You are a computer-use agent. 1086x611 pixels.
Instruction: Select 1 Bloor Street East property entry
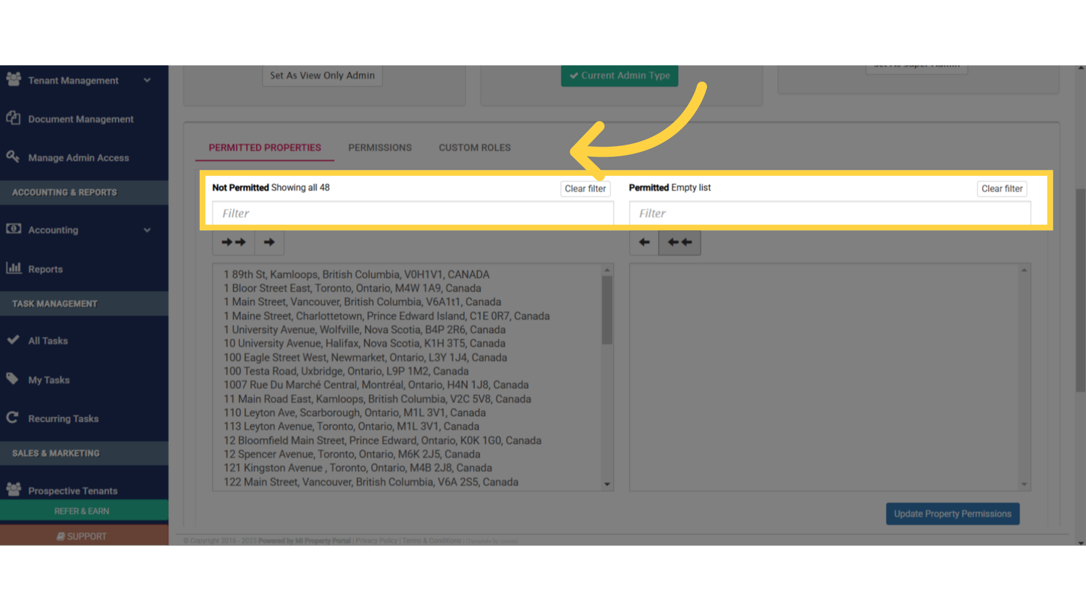pos(352,288)
